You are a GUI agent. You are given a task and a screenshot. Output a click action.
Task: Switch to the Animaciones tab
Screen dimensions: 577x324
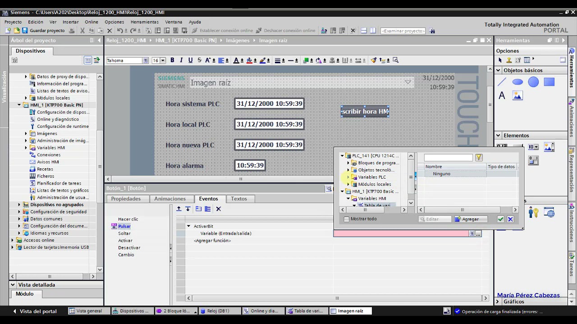tap(170, 199)
